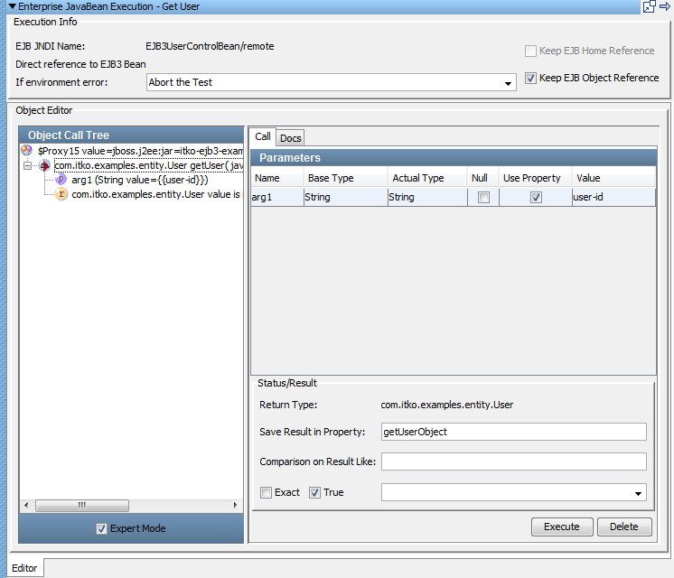The height and width of the screenshot is (578, 674).
Task: Disable Expert Mode checkbox
Action: (x=101, y=528)
